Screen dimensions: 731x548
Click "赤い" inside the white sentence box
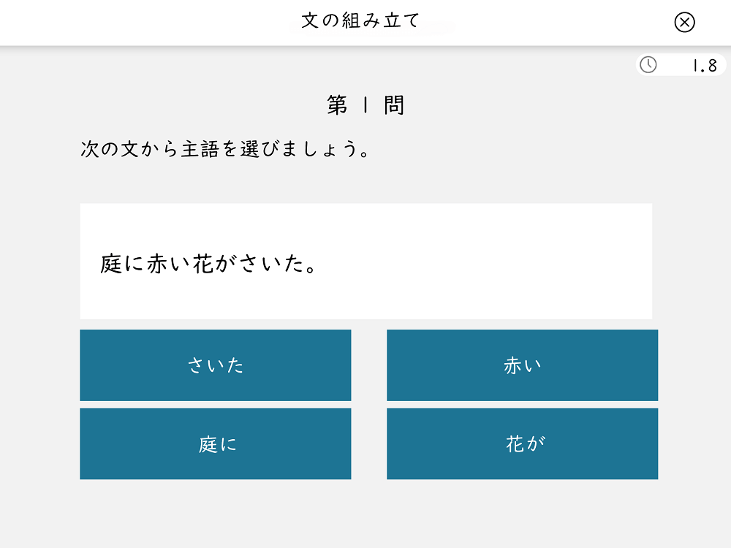point(169,265)
